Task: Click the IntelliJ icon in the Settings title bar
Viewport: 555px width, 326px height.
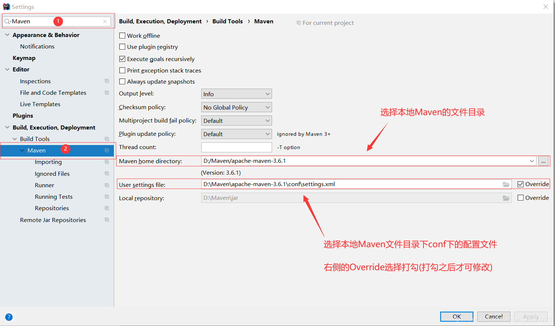Action: click(x=6, y=7)
